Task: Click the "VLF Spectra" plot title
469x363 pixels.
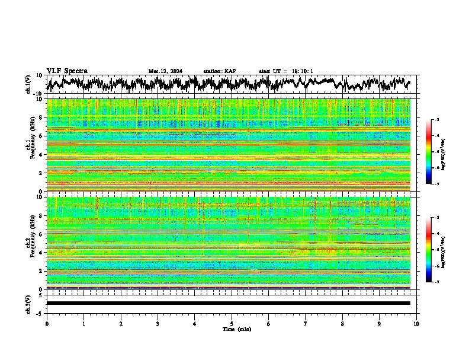Action: tap(67, 71)
